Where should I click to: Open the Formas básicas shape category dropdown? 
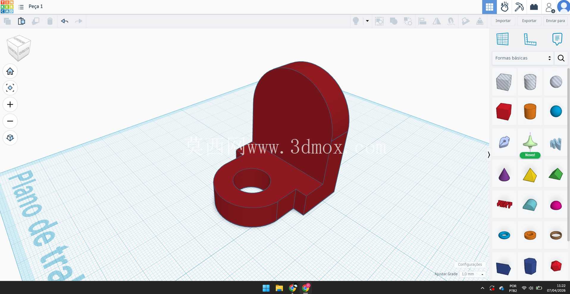pos(523,58)
